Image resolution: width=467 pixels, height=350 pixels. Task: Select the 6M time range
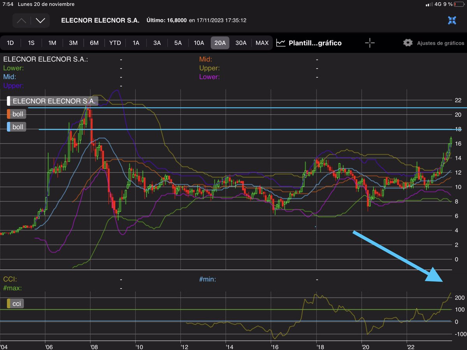(x=94, y=43)
